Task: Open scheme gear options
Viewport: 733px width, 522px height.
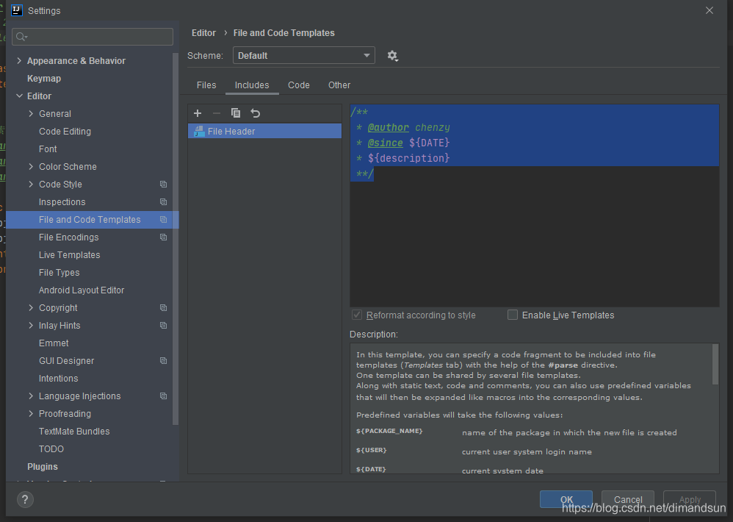Action: pyautogui.click(x=392, y=56)
